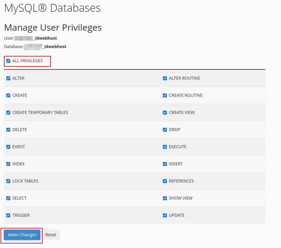Toggle the SHOW VIEW checkbox
The height and width of the screenshot is (248, 281).
click(x=165, y=198)
